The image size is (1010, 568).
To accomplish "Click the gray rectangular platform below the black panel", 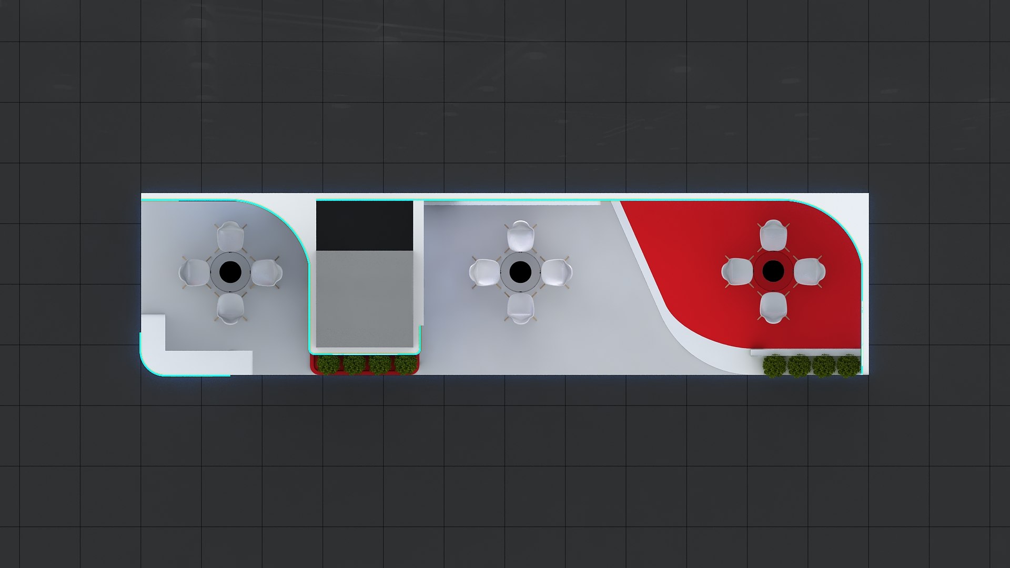I will pyautogui.click(x=364, y=299).
